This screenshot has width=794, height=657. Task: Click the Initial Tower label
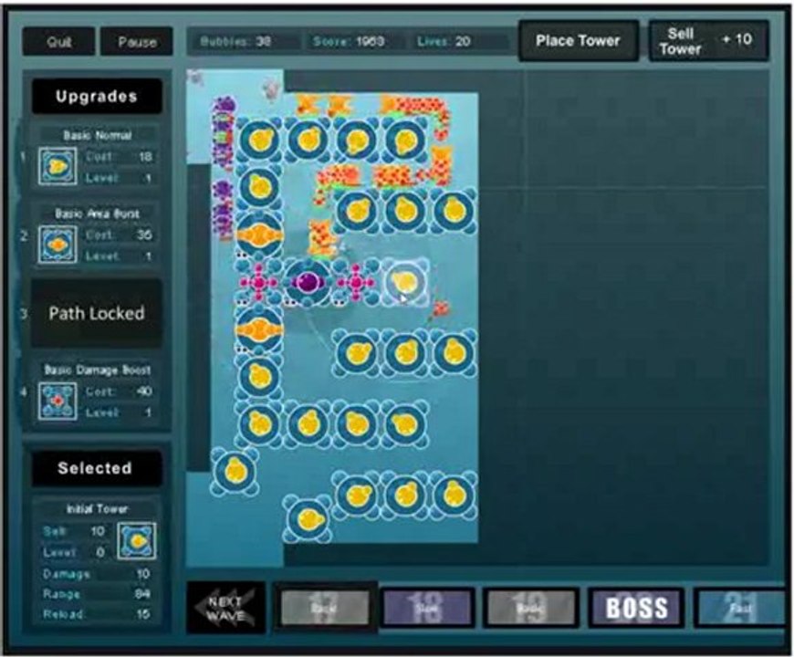coord(97,508)
